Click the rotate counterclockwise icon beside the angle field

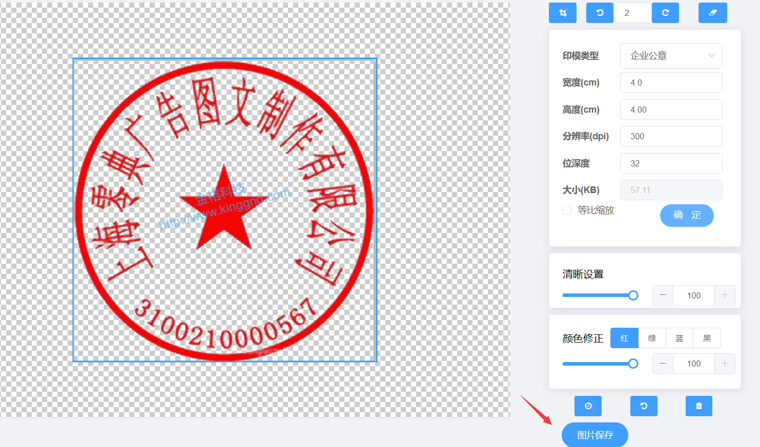[x=600, y=13]
